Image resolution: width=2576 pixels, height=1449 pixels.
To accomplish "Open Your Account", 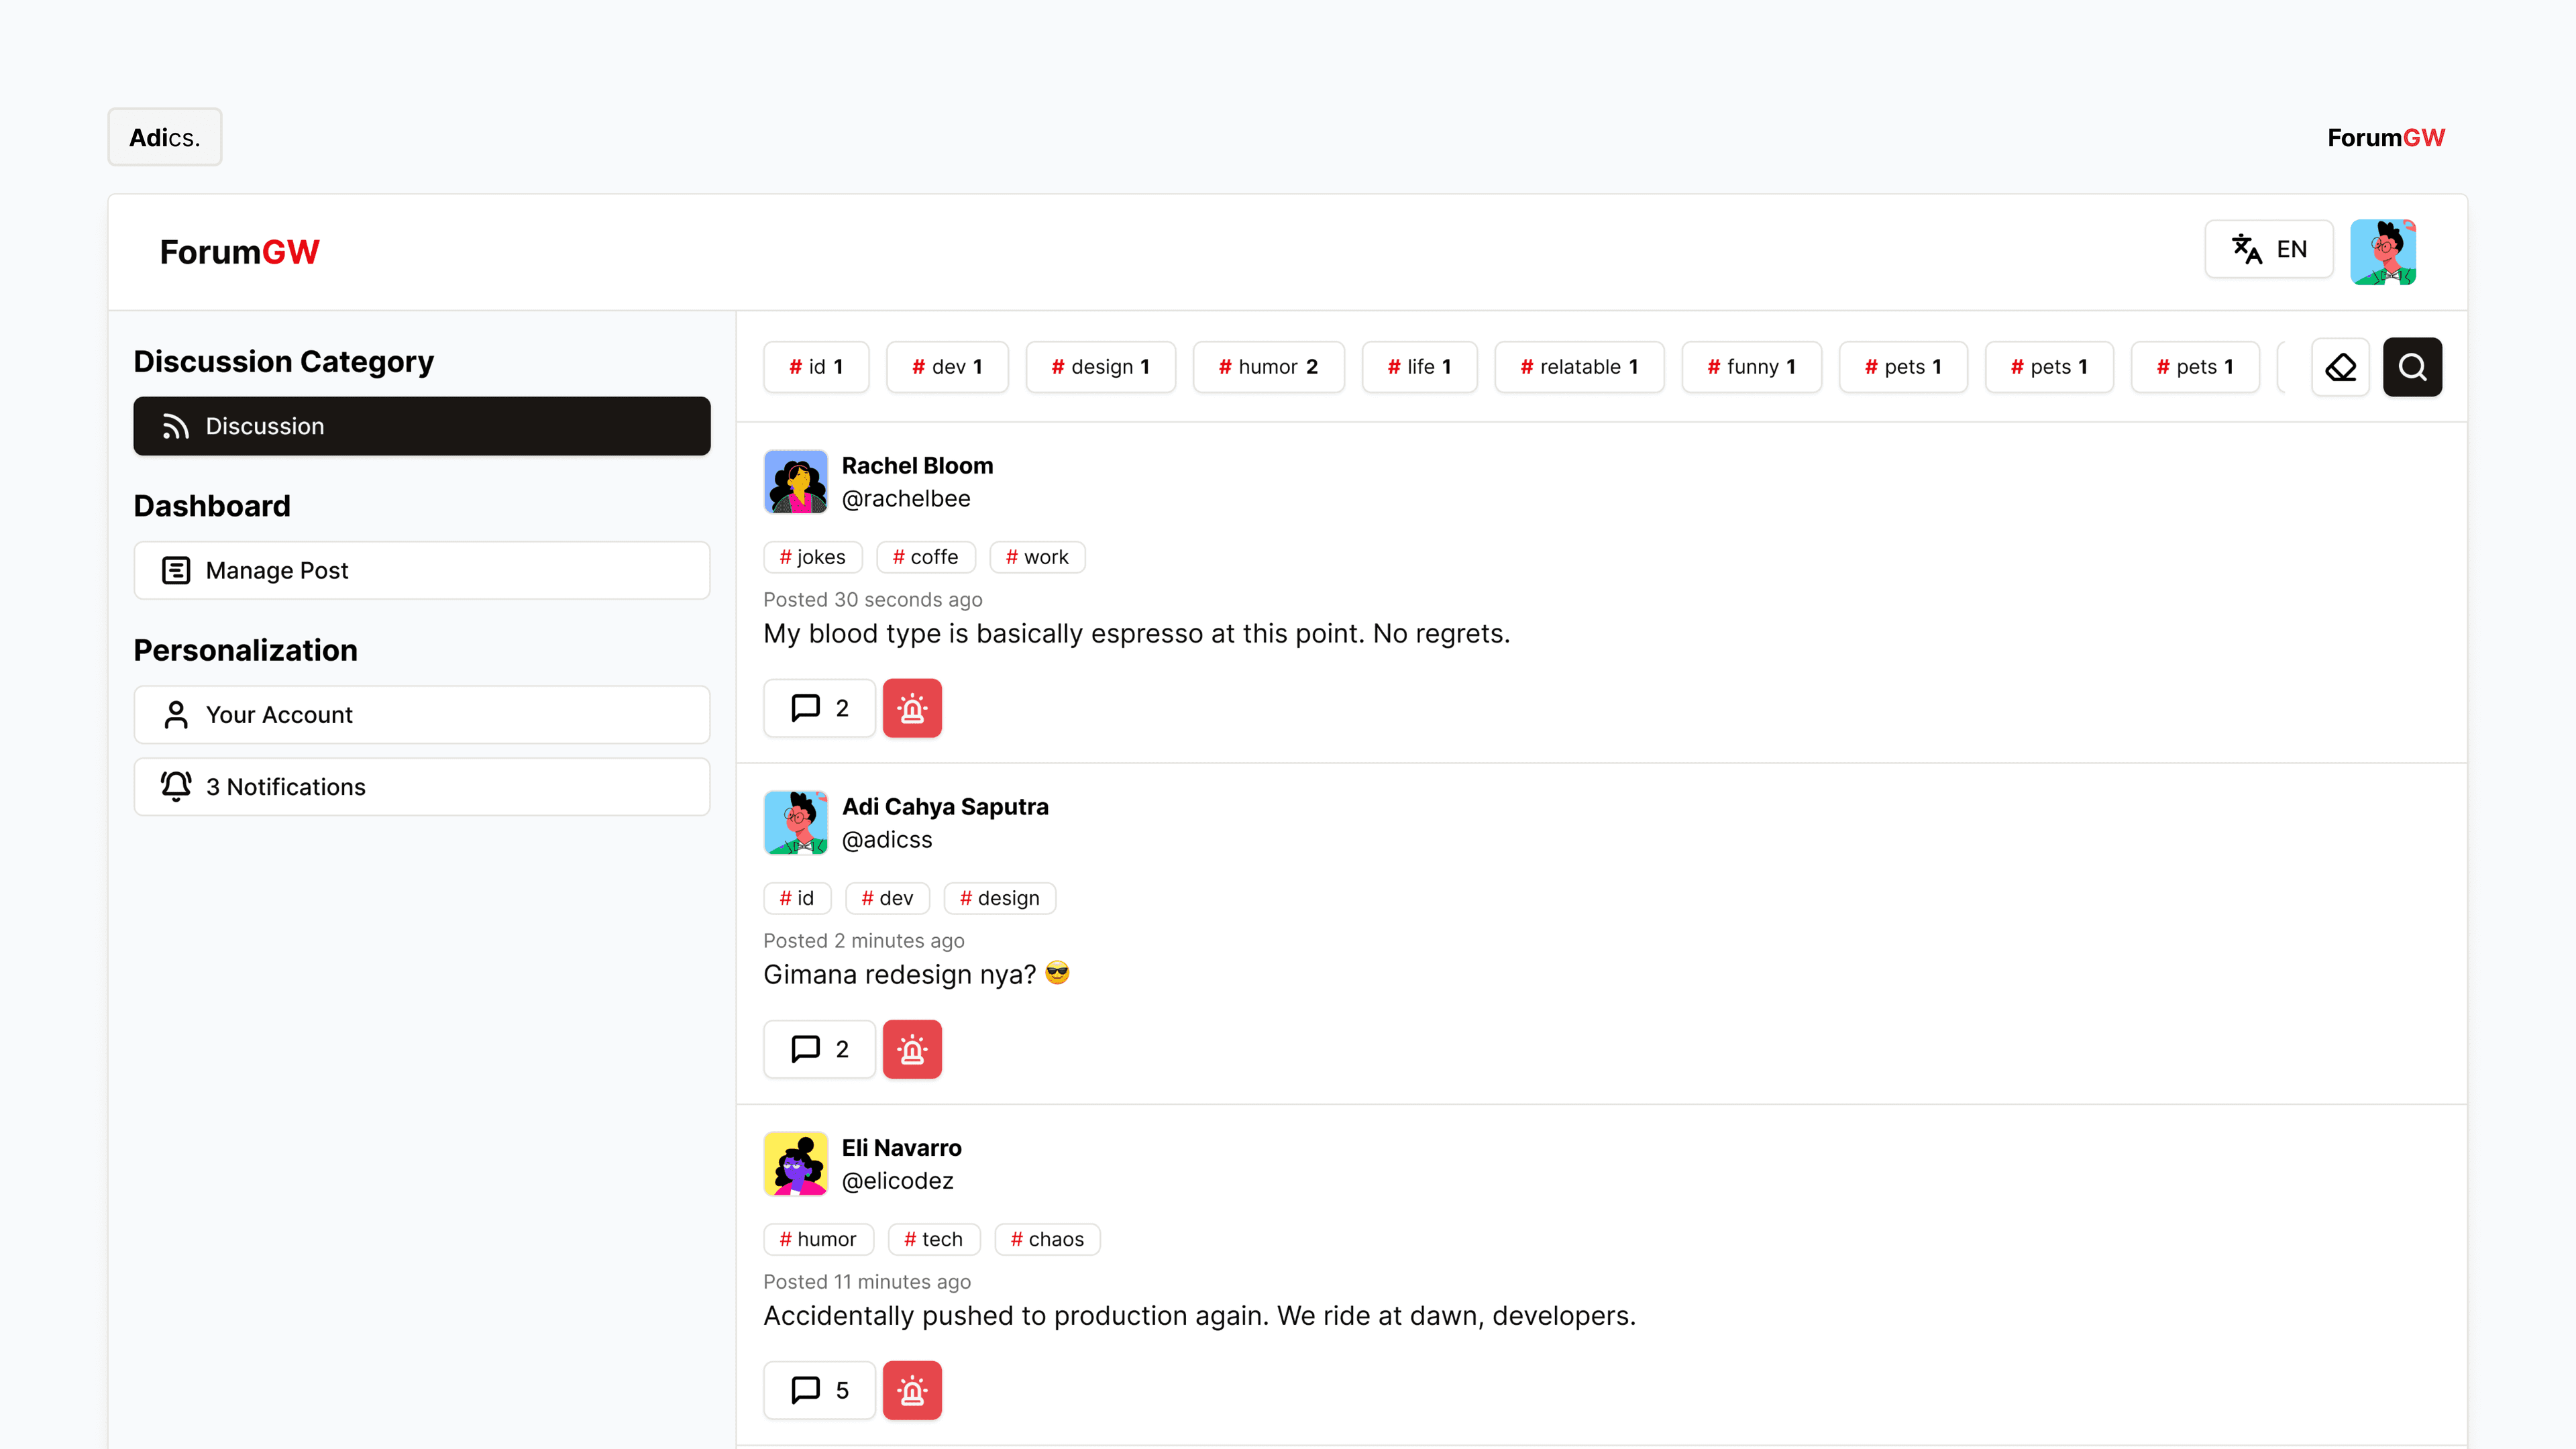I will coord(422,714).
